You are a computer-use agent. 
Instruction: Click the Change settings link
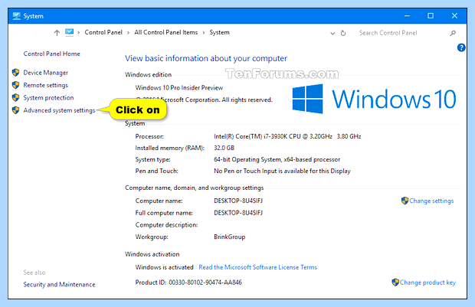click(x=431, y=201)
